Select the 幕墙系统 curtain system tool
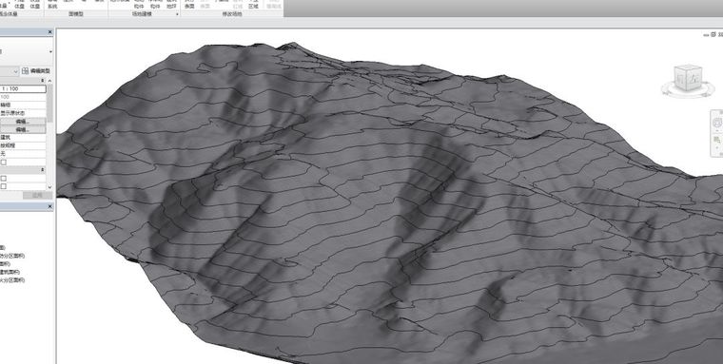 coord(52,4)
